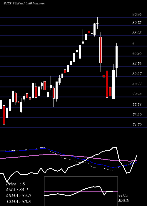Click the 77.78 price axis label
This screenshot has width=147, height=206.
tap(137, 104)
